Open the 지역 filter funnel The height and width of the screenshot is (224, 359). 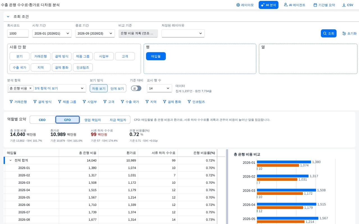(x=151, y=102)
